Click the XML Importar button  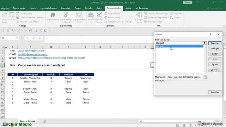(176, 13)
